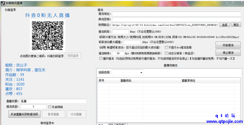244x125 pixels.
Task: Click inside the 视频路径 URL field
Action: coord(165,25)
